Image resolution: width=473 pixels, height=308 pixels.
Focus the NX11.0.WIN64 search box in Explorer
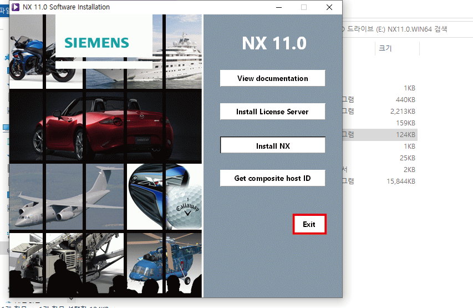click(407, 29)
